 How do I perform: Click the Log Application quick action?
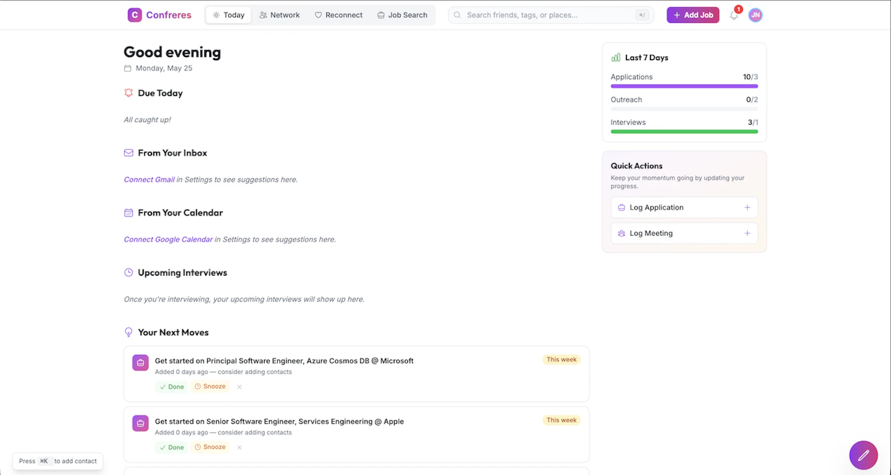pos(684,207)
